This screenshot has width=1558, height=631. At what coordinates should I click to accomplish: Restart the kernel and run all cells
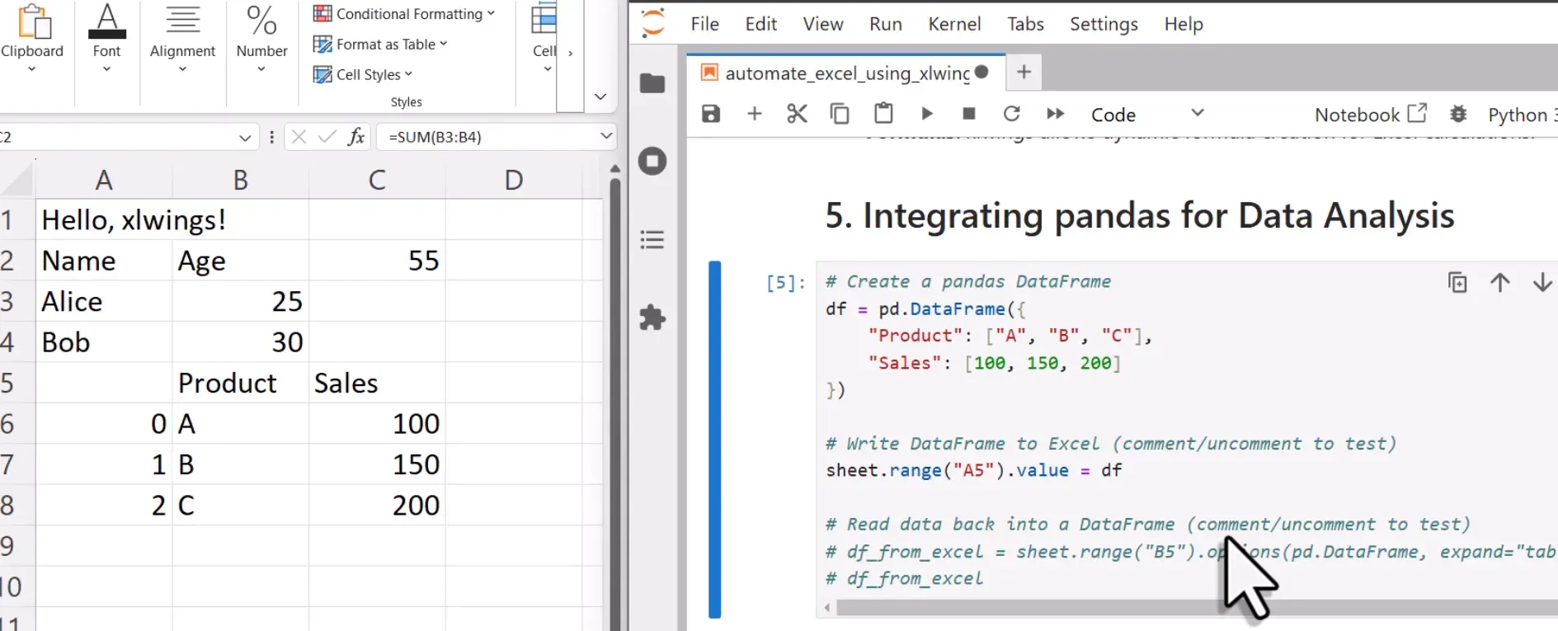[1055, 114]
